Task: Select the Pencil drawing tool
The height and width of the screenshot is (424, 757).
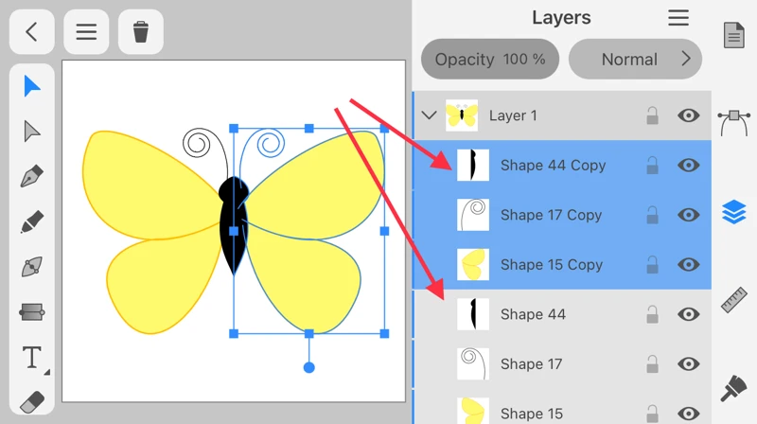Action: 32,222
